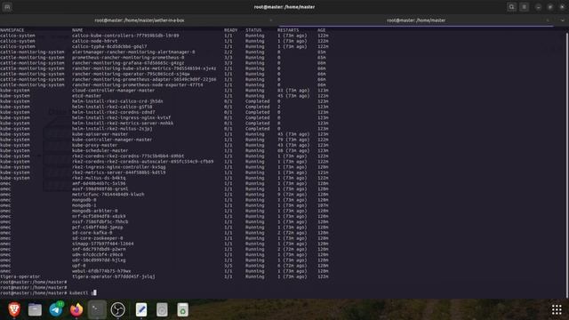The image size is (569, 320).
Task: Click the calico-typha pod name
Action: (x=109, y=46)
